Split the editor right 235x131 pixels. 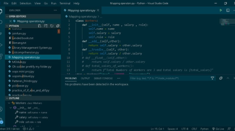coord(228,10)
